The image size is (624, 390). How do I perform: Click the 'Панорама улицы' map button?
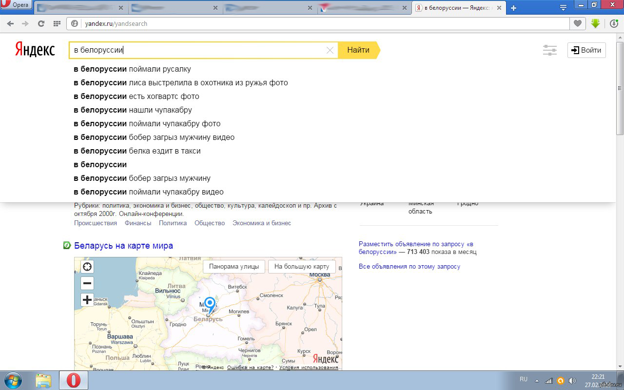234,267
